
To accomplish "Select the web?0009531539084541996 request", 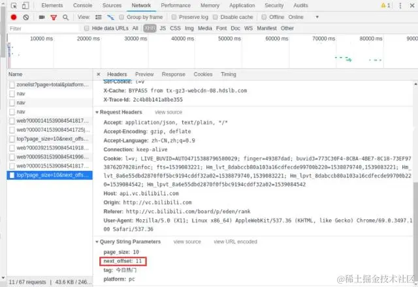I will tap(50, 157).
